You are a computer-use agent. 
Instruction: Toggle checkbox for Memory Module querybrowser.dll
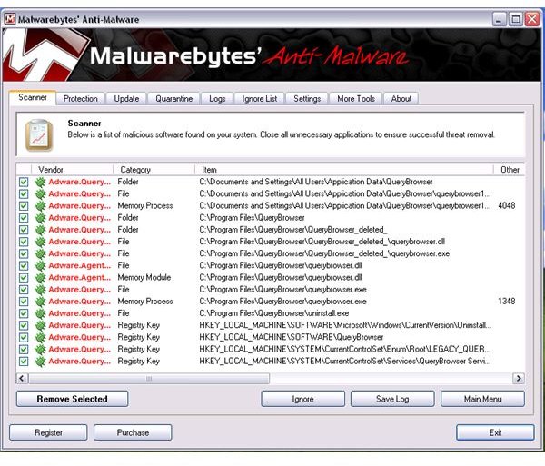(24, 278)
